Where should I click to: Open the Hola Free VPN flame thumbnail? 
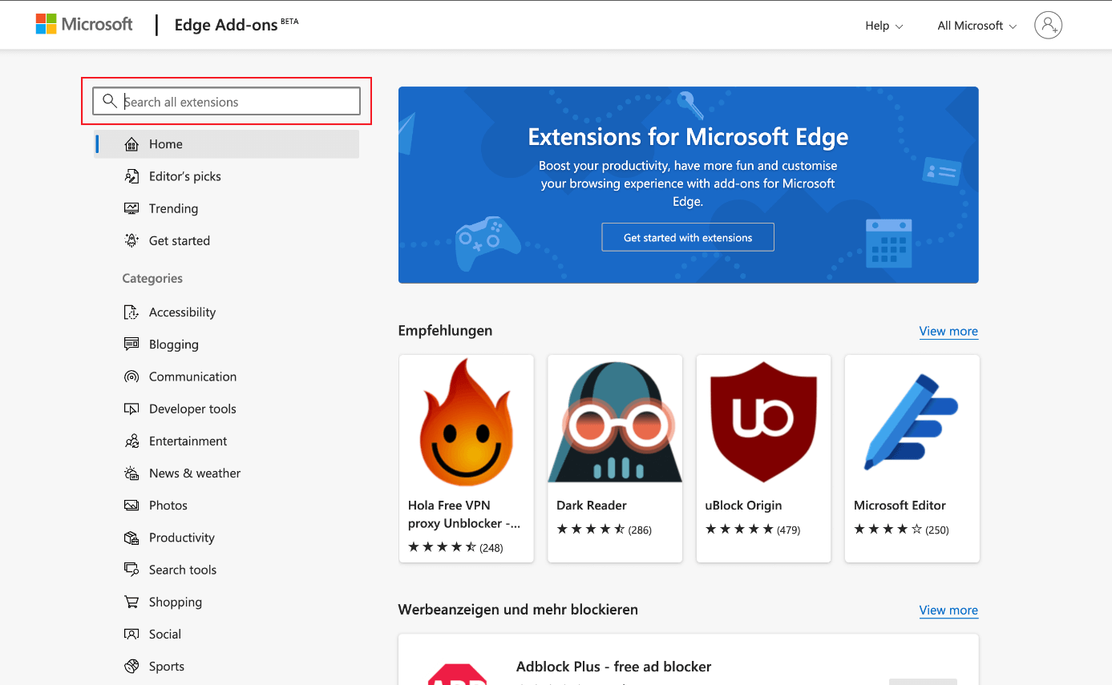click(x=467, y=422)
